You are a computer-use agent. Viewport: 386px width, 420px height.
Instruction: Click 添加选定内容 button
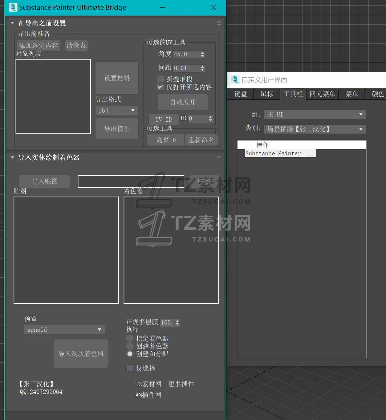click(38, 45)
